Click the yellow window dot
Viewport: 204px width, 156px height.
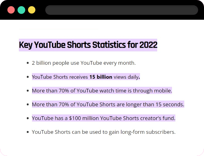tap(32, 10)
